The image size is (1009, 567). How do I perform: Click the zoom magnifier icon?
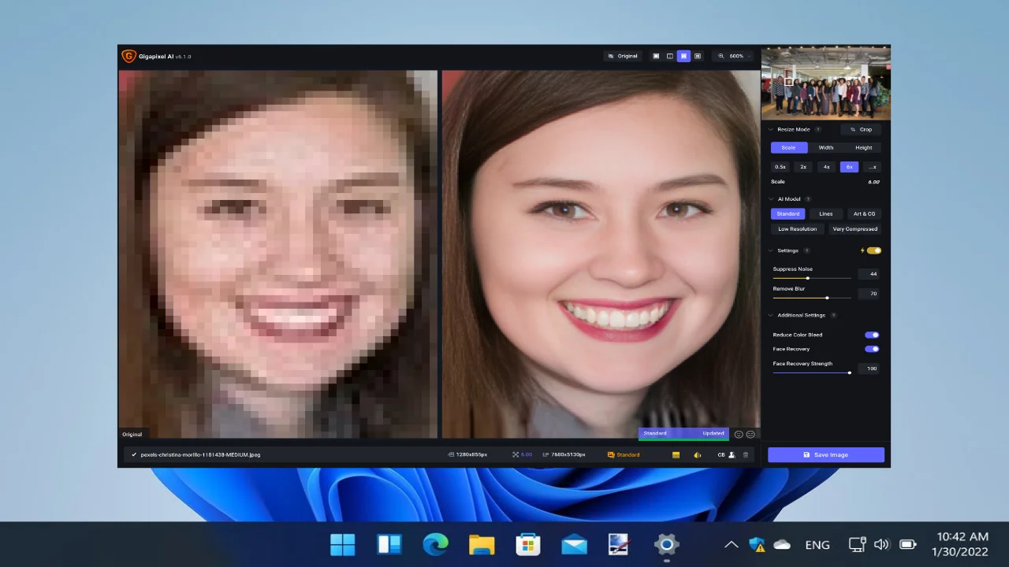click(721, 56)
